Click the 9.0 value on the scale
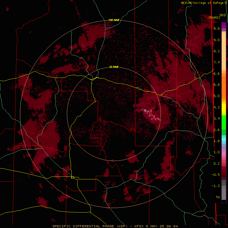This screenshot has width=228, height=228. click(x=217, y=40)
